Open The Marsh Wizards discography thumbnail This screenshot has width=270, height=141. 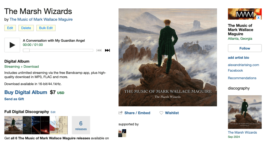(245, 112)
